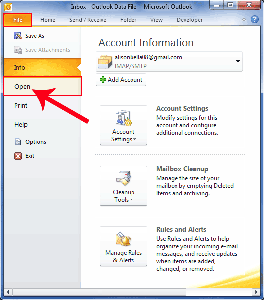Click the Save Attachments paperclip icon

[x=18, y=50]
